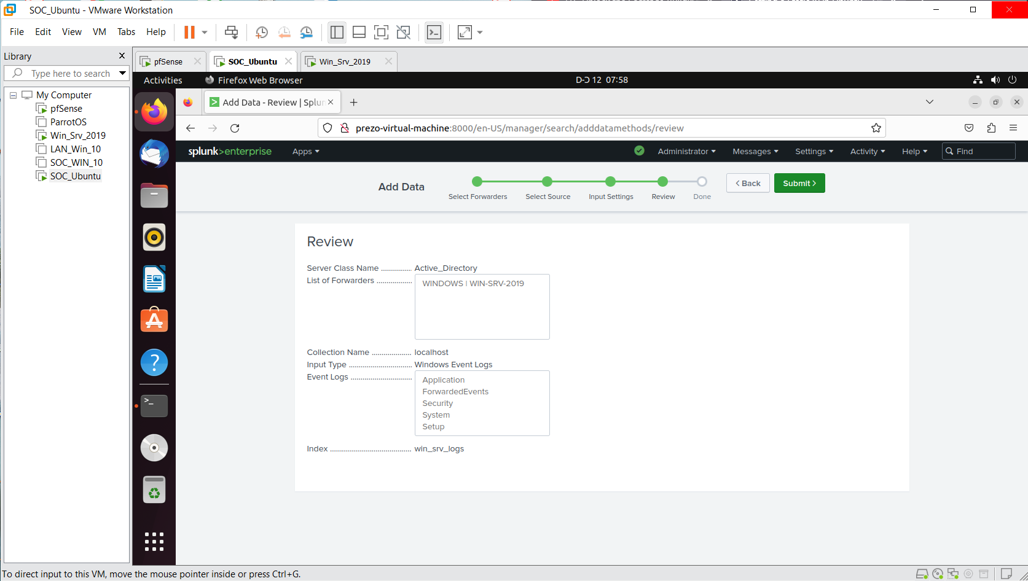
Task: Open Trash from the dock
Action: point(154,490)
